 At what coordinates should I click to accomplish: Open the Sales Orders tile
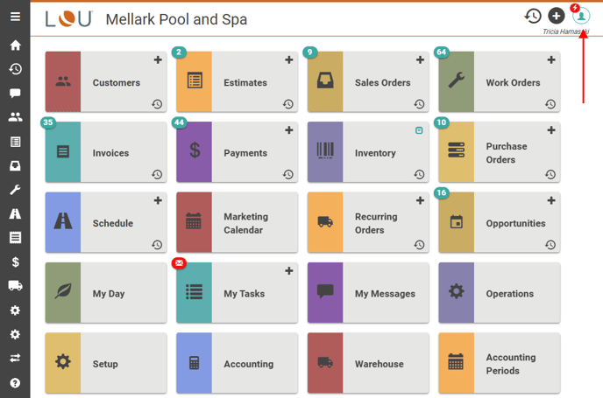[368, 82]
